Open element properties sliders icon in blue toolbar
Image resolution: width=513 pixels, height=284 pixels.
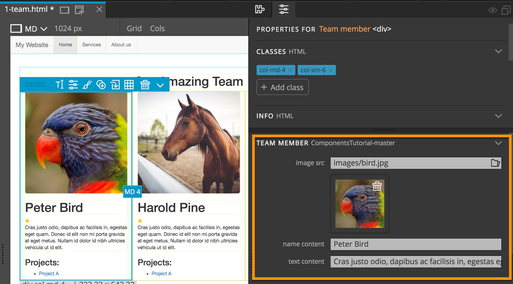pos(73,84)
